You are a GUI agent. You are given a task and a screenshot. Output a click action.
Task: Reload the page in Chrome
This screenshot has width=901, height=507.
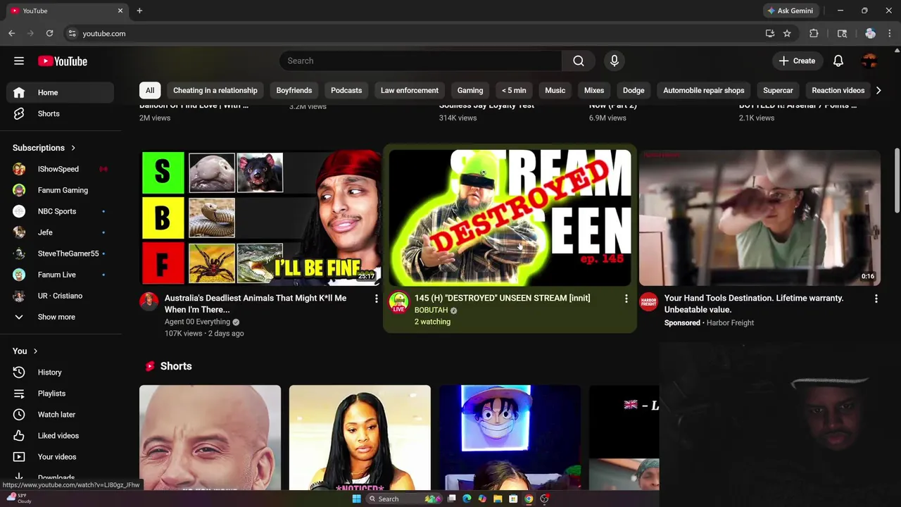pyautogui.click(x=49, y=33)
